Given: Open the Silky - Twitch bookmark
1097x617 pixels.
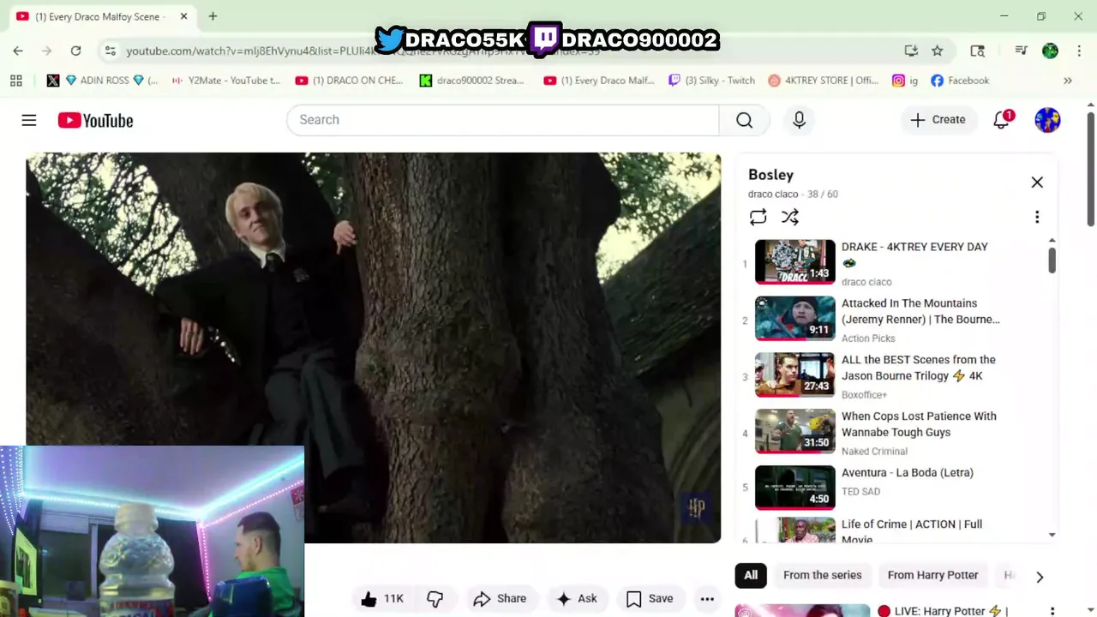Looking at the screenshot, I should coord(712,81).
